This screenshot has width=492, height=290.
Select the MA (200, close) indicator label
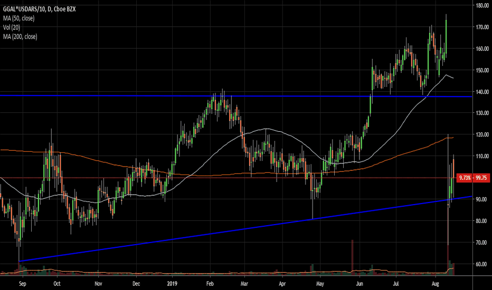20,37
